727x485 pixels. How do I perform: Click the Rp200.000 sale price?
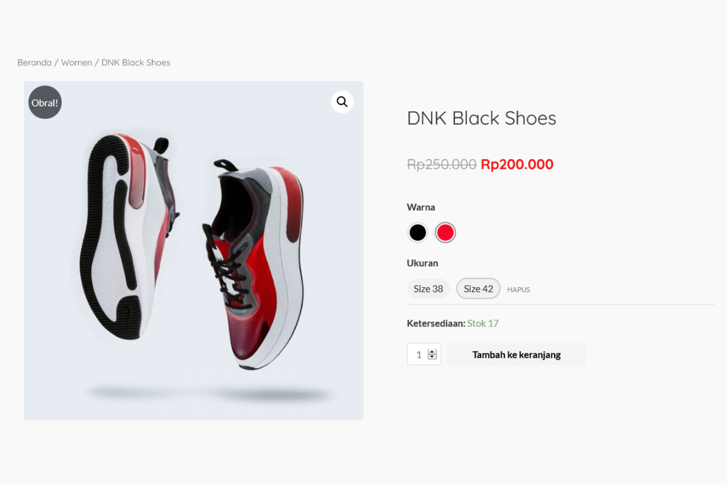click(517, 164)
